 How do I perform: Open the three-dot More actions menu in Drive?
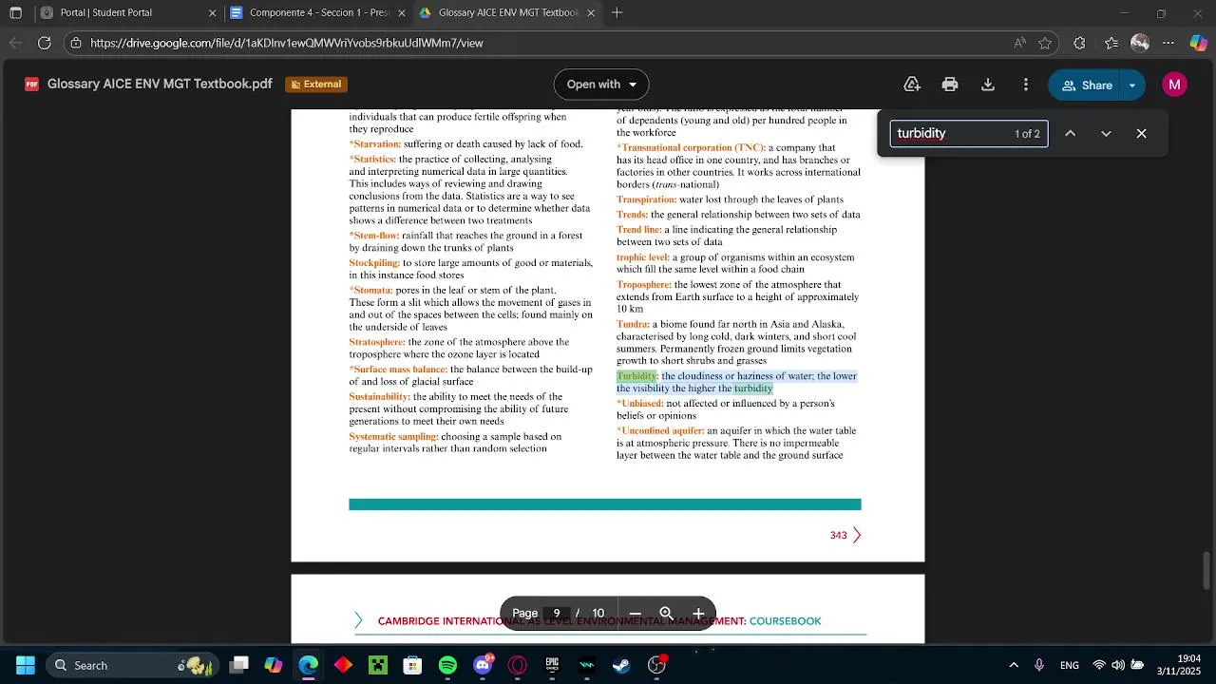coord(1026,85)
